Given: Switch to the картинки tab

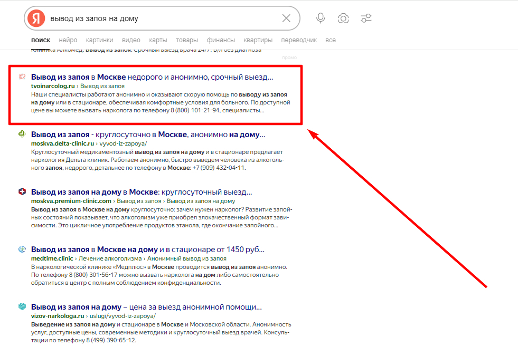Looking at the screenshot, I should click(x=99, y=40).
